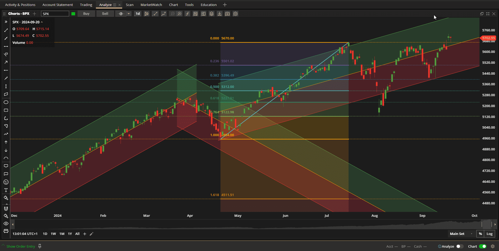The image size is (499, 251).
Task: Toggle Log scale mode
Action: [x=490, y=234]
